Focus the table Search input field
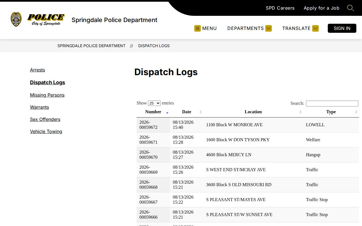Screen dimensions: 362x226 [332, 103]
